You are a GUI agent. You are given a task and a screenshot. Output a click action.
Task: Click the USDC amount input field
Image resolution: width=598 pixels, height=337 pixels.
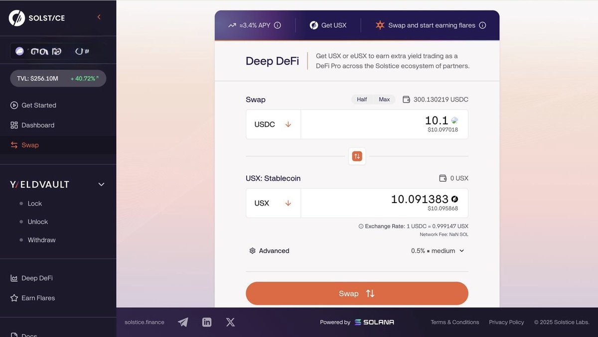pos(384,124)
